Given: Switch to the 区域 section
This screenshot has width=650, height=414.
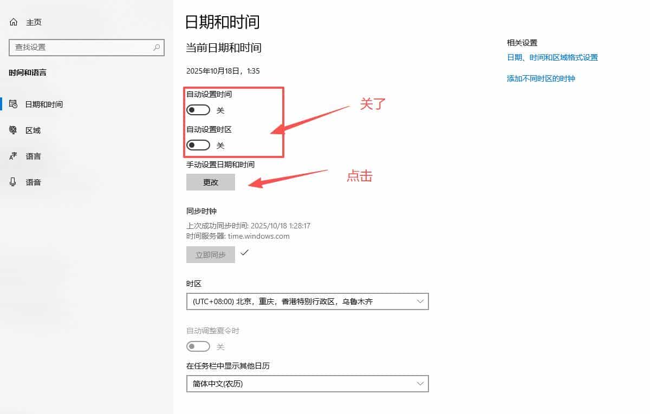Looking at the screenshot, I should [32, 130].
